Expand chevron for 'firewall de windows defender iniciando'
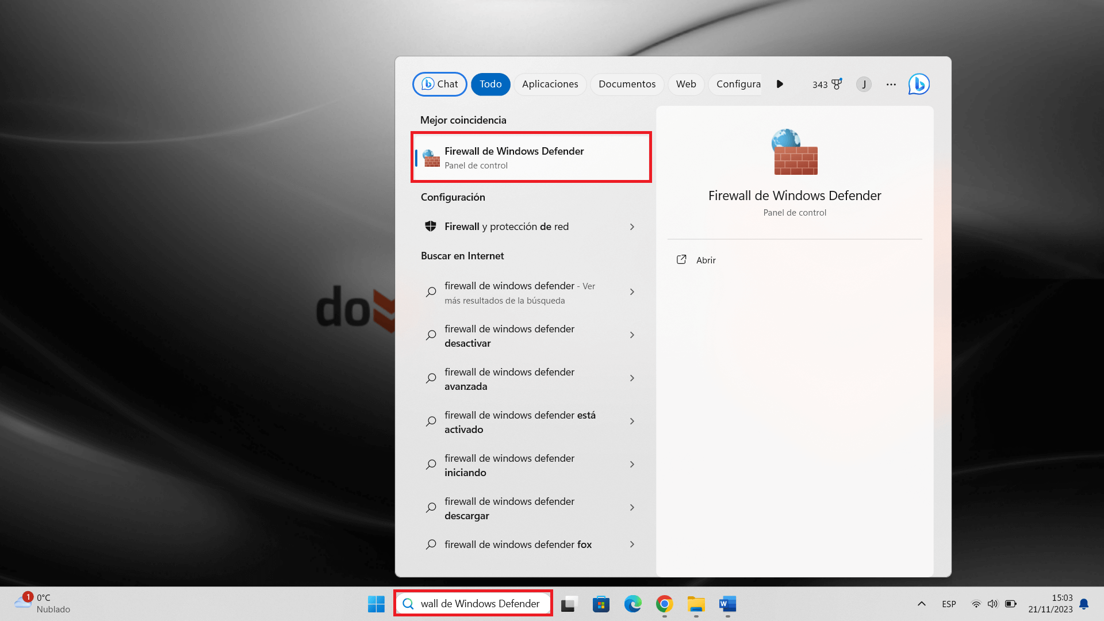This screenshot has width=1104, height=621. point(632,465)
